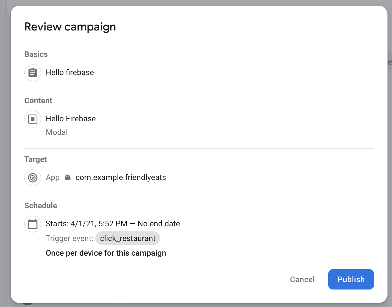Click the campaign name Hello firebase

tap(70, 73)
